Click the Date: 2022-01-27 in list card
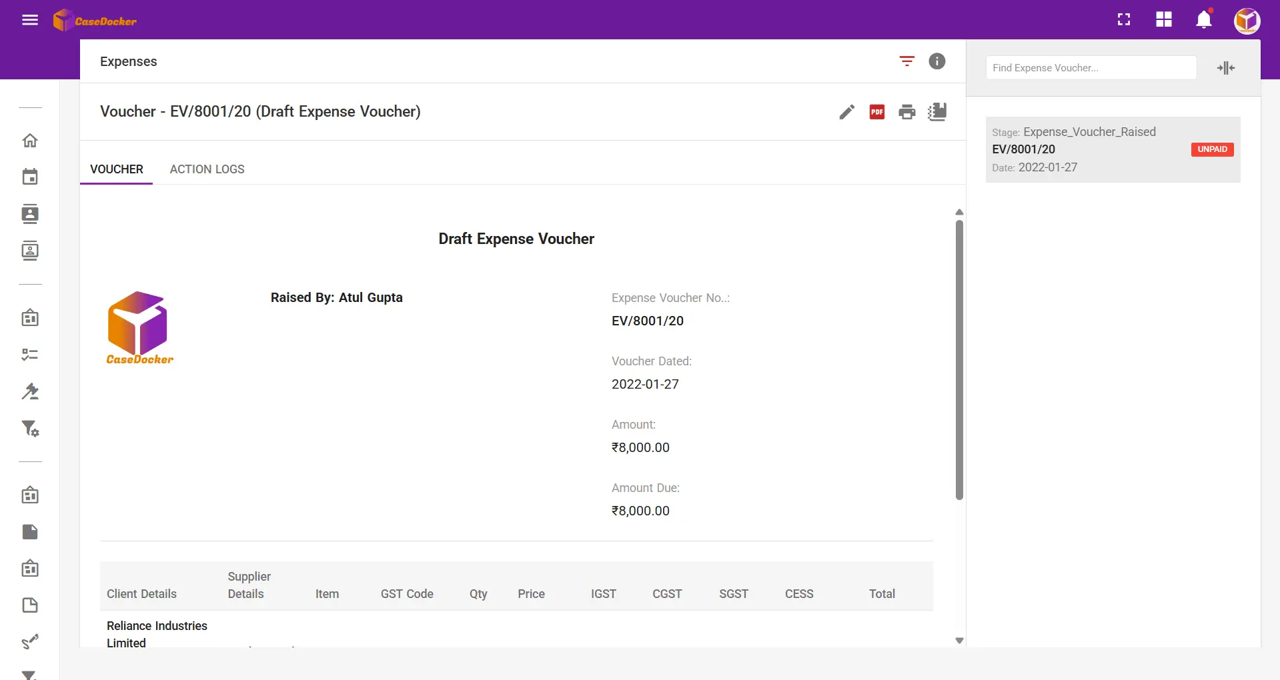Viewport: 1280px width, 680px height. tap(1035, 167)
